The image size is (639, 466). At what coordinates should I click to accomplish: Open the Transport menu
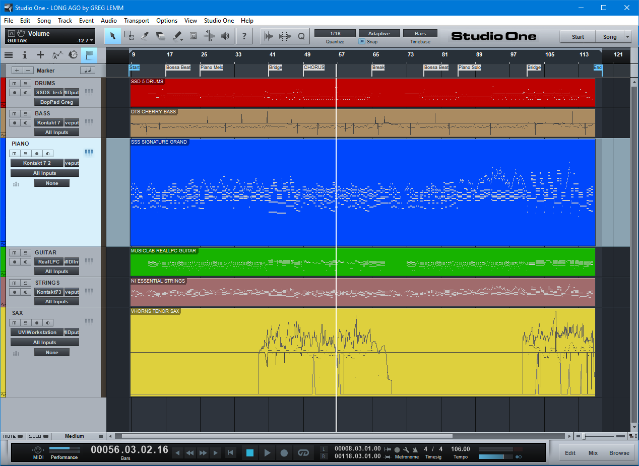pos(137,21)
